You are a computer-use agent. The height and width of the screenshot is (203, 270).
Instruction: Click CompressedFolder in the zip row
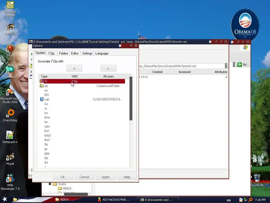108,86
